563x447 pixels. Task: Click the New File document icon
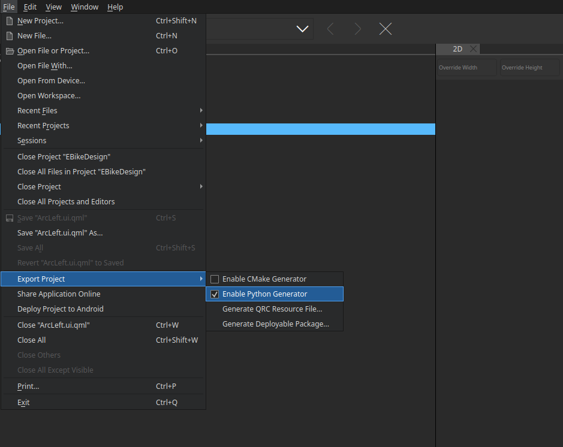click(10, 36)
